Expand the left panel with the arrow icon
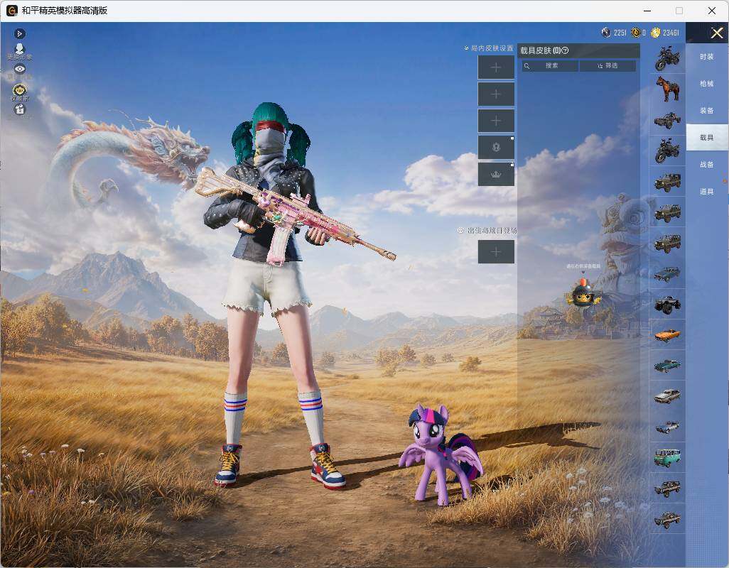 [x=19, y=33]
